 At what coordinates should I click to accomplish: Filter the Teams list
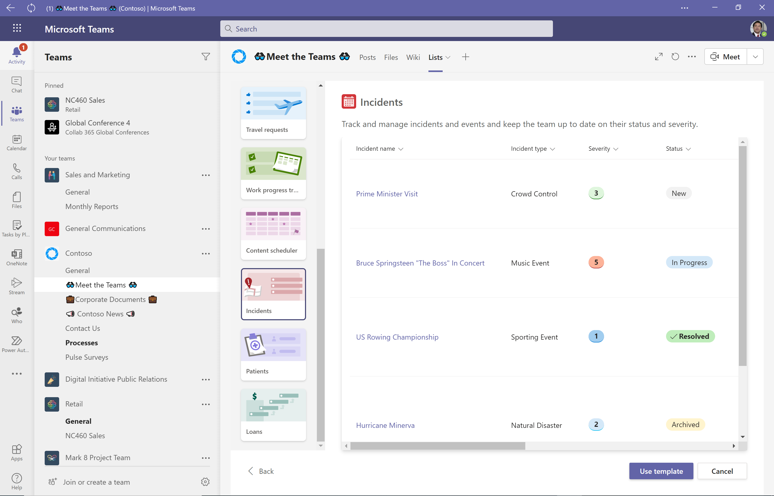tap(206, 57)
